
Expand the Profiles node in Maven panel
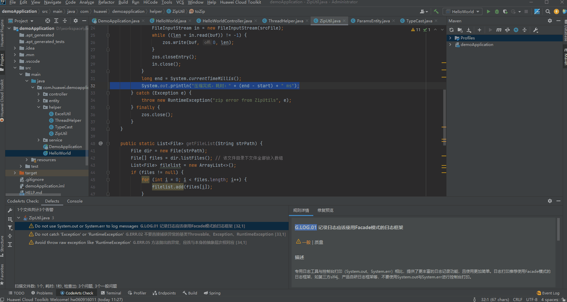pyautogui.click(x=451, y=38)
